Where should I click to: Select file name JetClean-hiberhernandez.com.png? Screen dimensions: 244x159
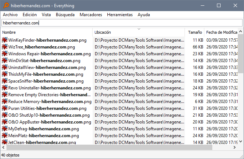[x=42, y=142]
